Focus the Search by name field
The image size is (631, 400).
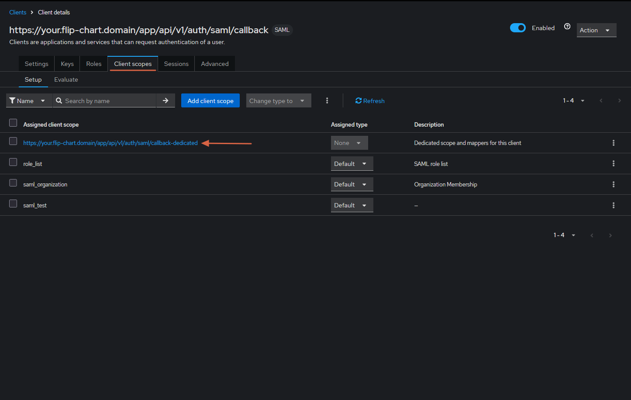point(104,100)
